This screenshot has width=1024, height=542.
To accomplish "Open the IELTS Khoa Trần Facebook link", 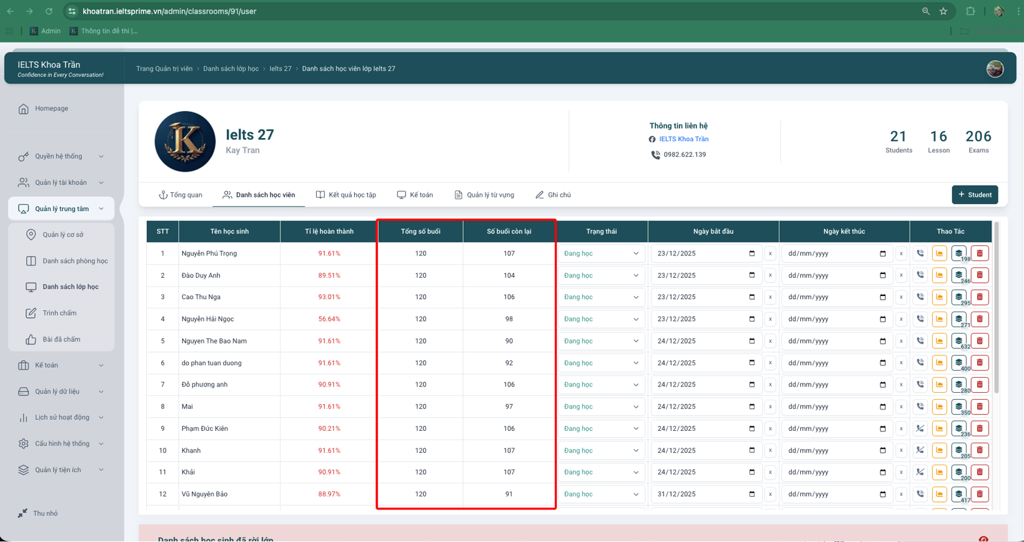I will pyautogui.click(x=683, y=139).
